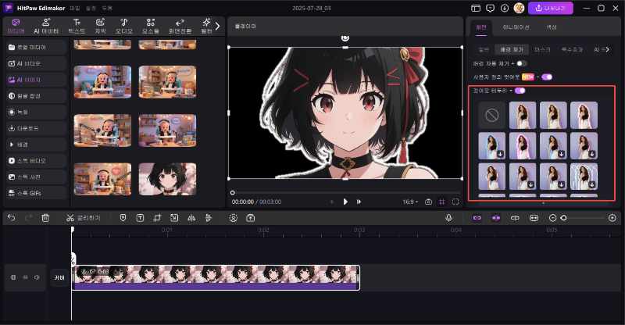Open the transitions tab with the two-arrows icon
The height and width of the screenshot is (325, 625).
[x=180, y=26]
